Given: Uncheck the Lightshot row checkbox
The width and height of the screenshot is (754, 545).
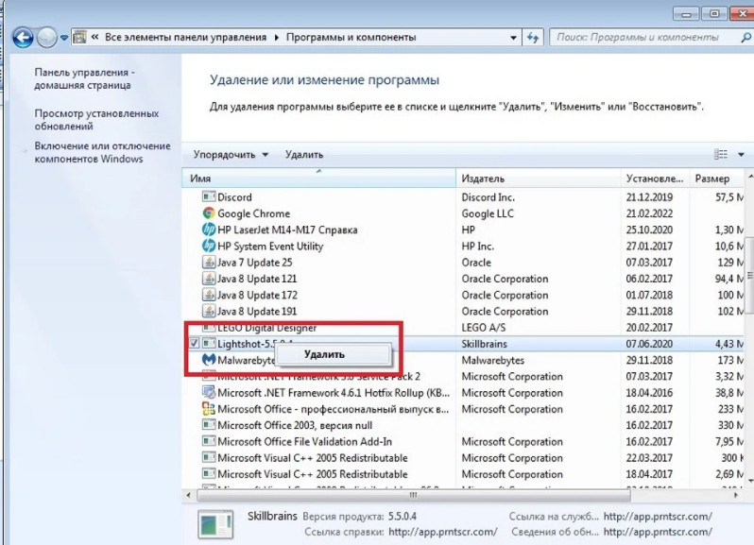Looking at the screenshot, I should point(194,344).
